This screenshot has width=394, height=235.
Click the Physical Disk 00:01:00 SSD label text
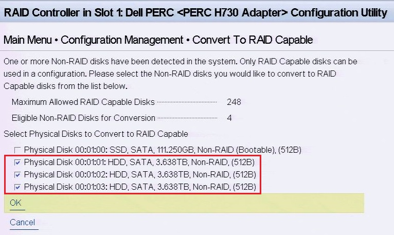click(163, 150)
